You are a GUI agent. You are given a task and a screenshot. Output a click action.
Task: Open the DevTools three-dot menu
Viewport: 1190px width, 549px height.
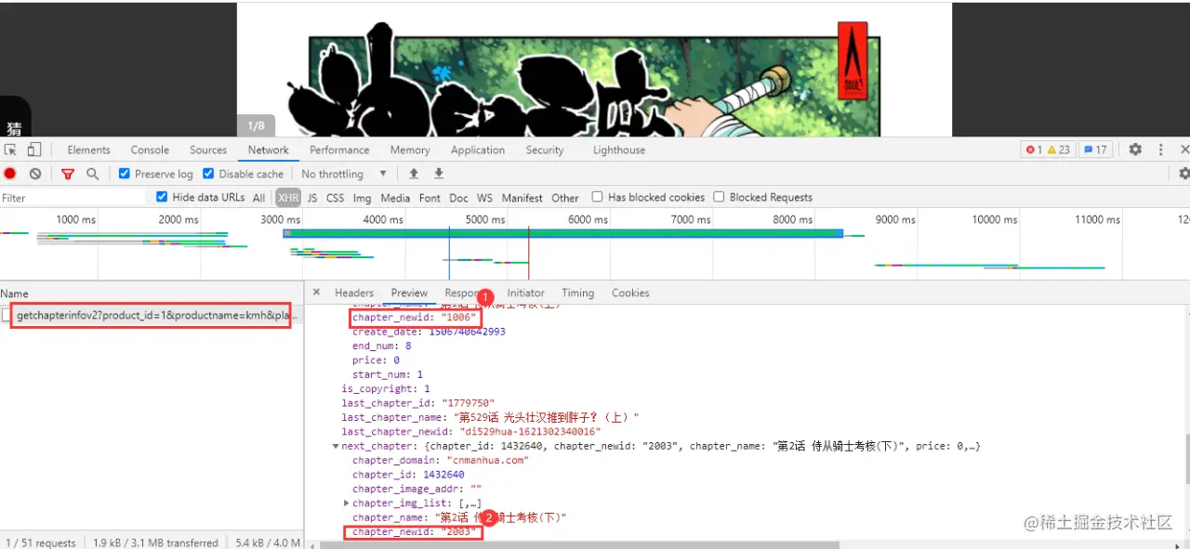tap(1160, 150)
